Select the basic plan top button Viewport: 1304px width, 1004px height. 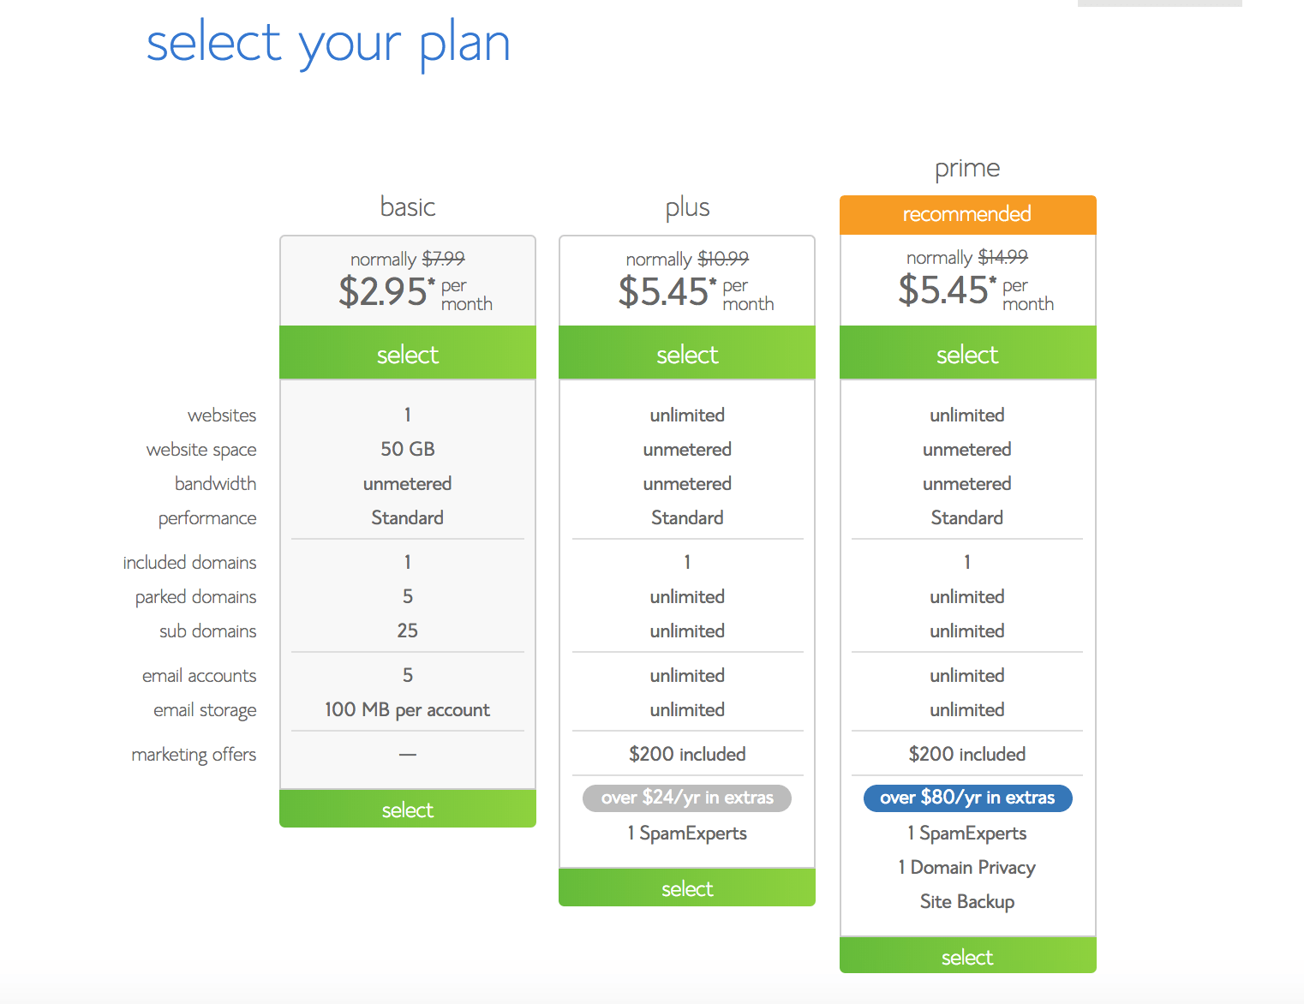tap(408, 352)
